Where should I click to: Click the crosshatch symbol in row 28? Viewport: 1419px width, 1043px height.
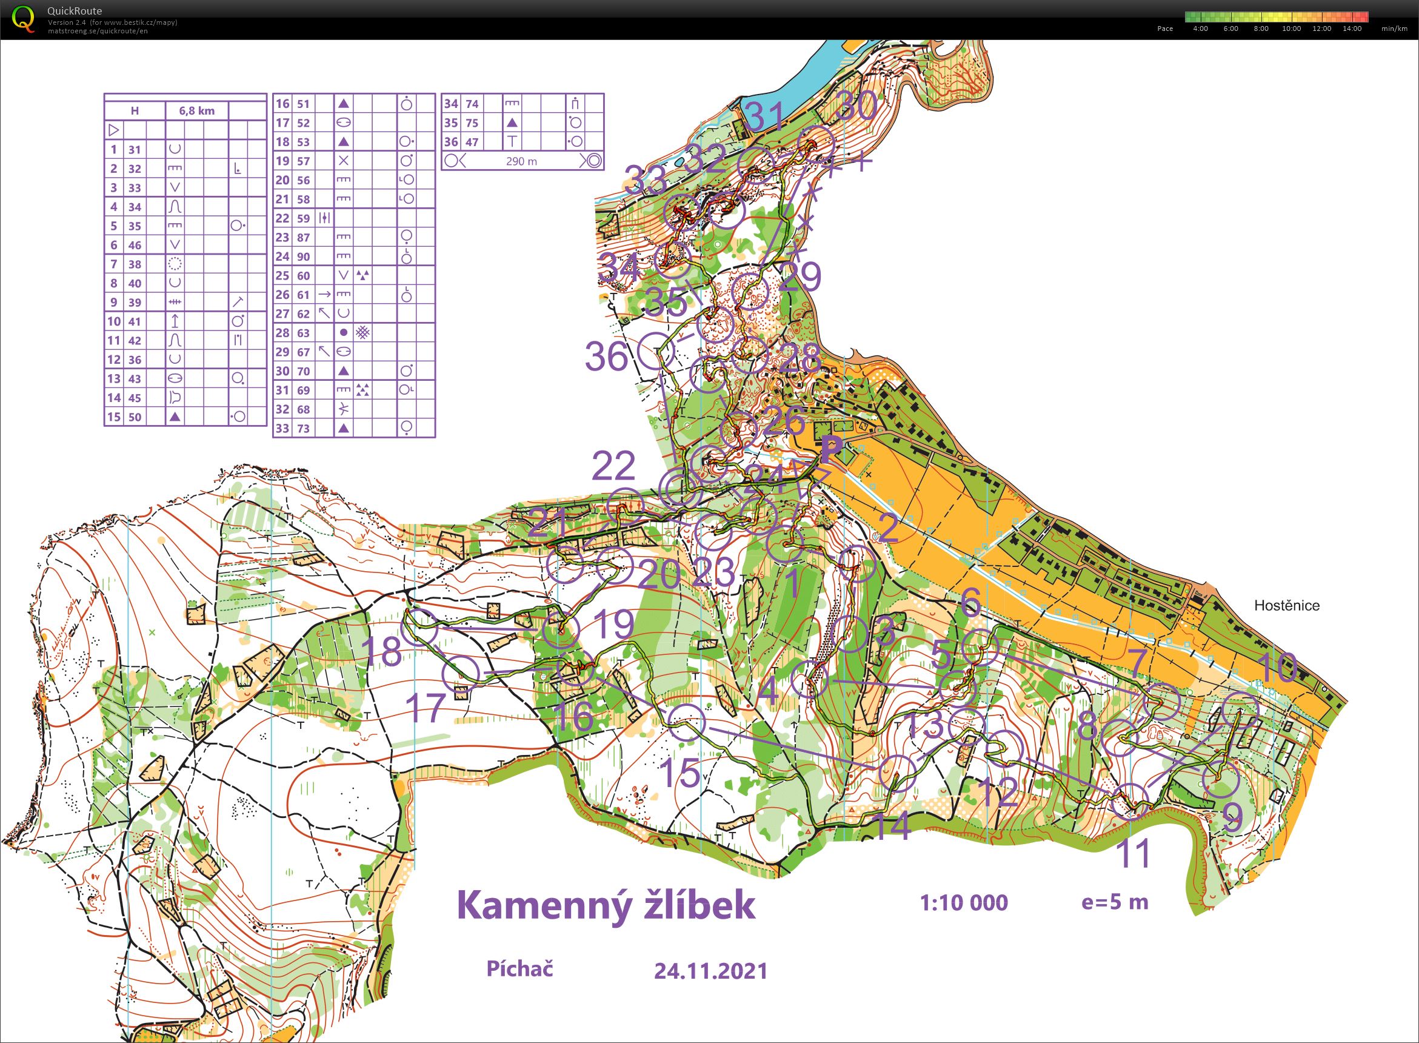363,333
